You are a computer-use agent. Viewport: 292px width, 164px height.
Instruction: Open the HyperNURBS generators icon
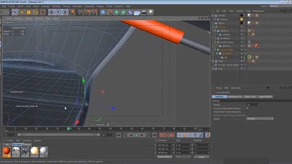[x=117, y=12]
